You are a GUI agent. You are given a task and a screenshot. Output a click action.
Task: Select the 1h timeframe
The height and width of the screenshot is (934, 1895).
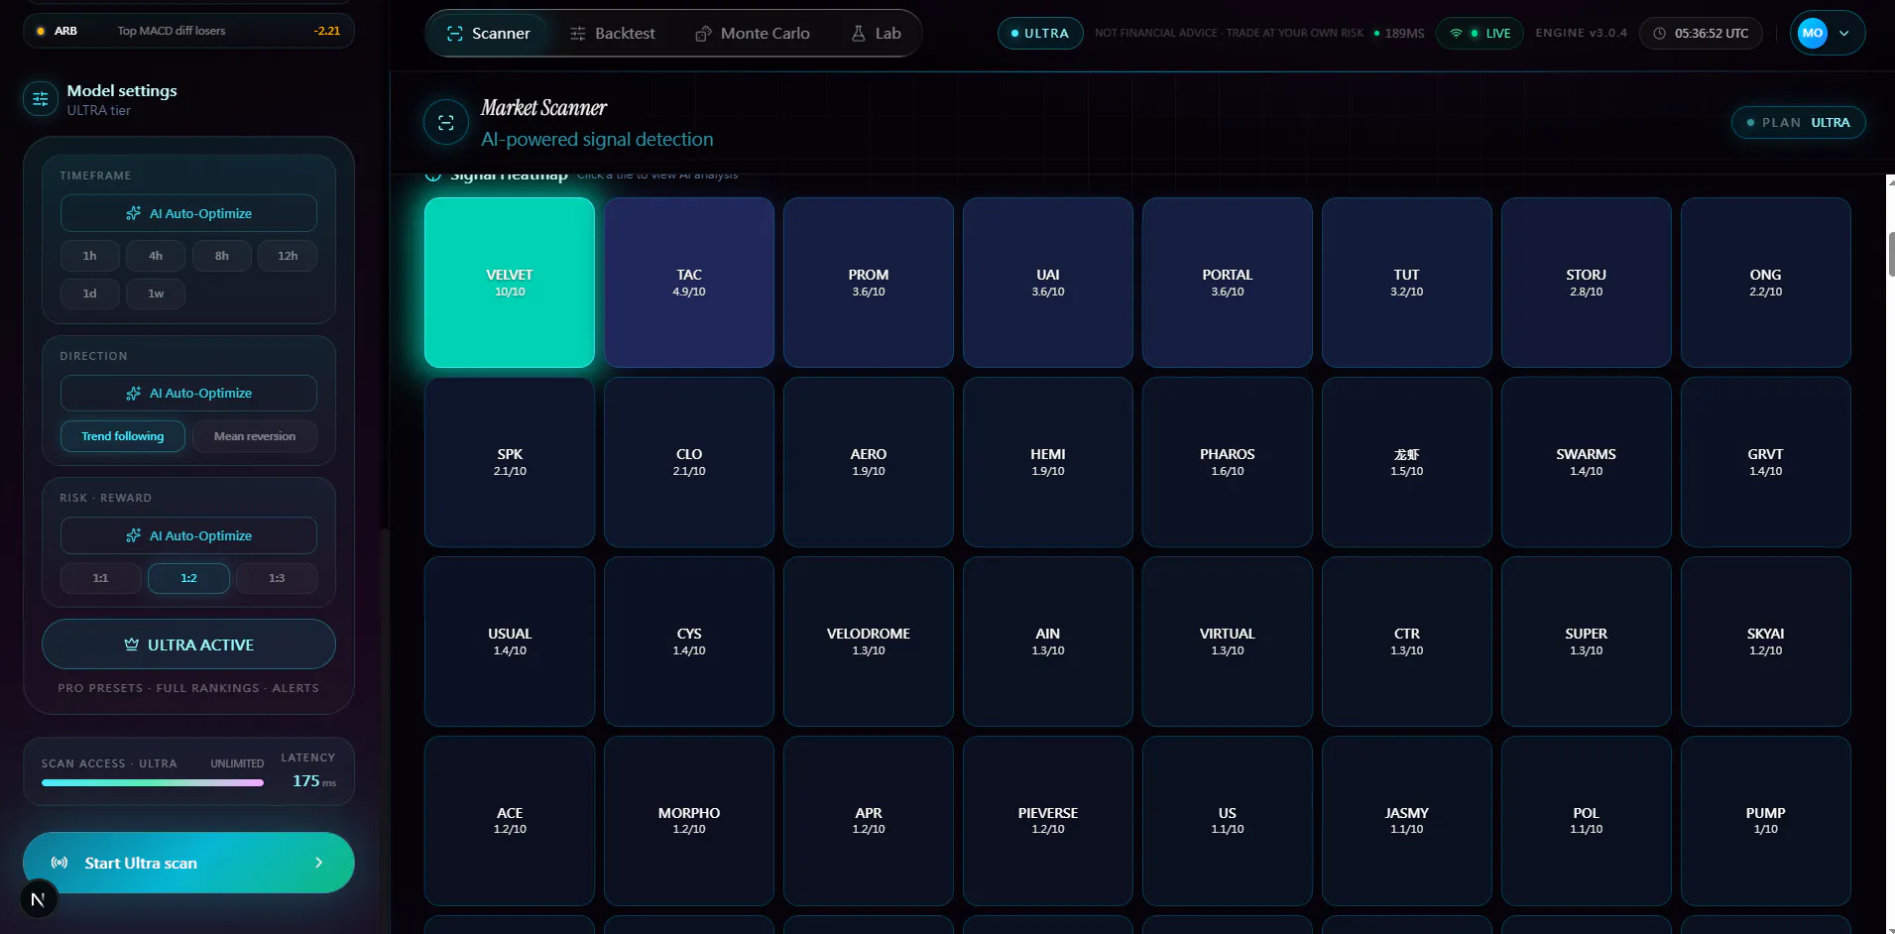pos(90,256)
